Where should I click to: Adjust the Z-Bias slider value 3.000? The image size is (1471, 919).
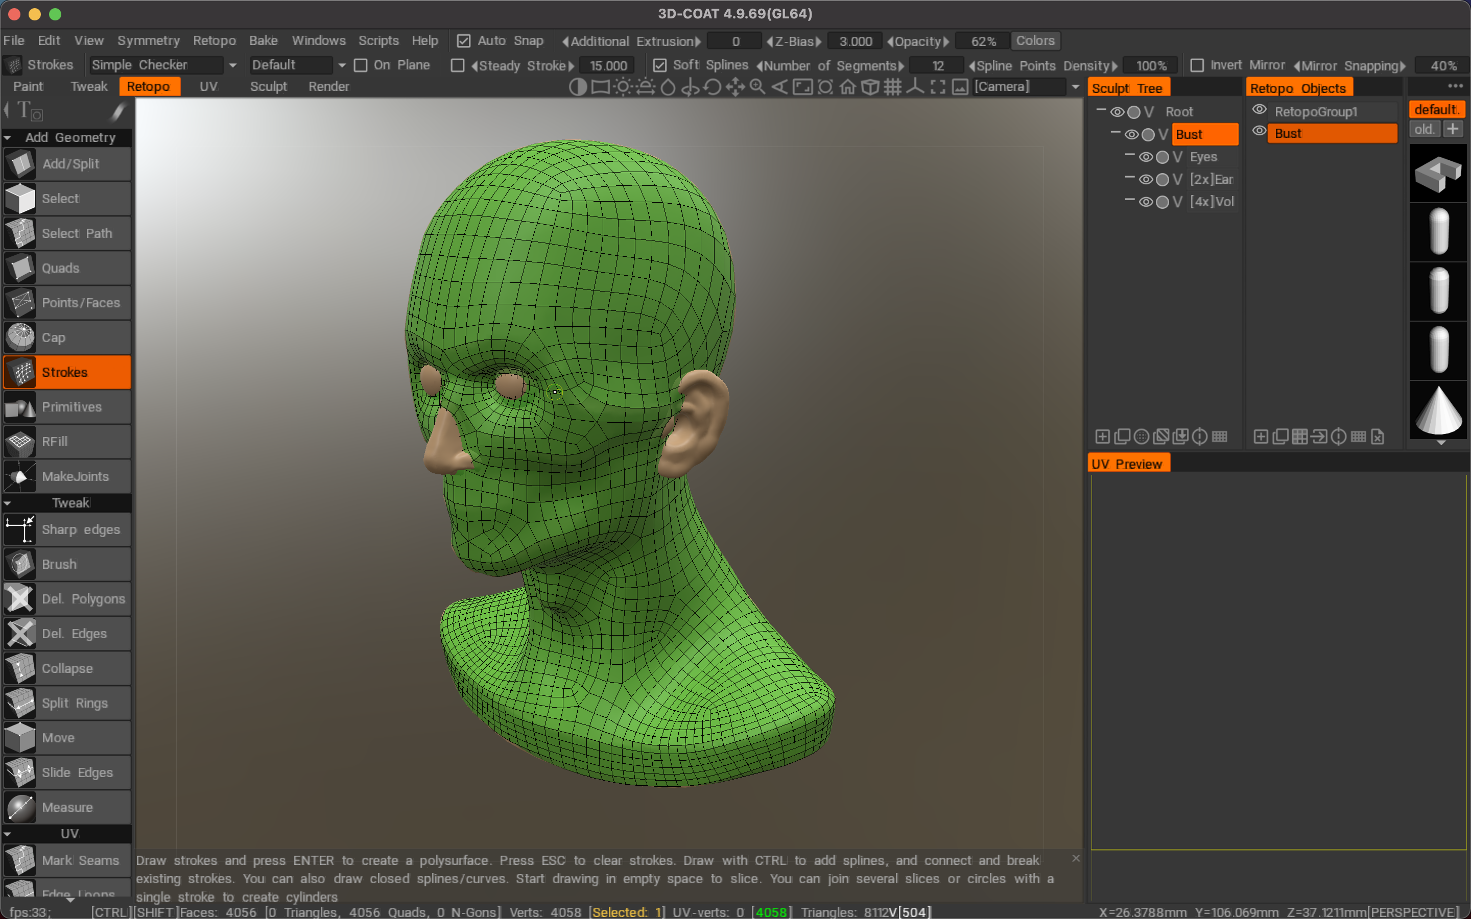click(855, 41)
